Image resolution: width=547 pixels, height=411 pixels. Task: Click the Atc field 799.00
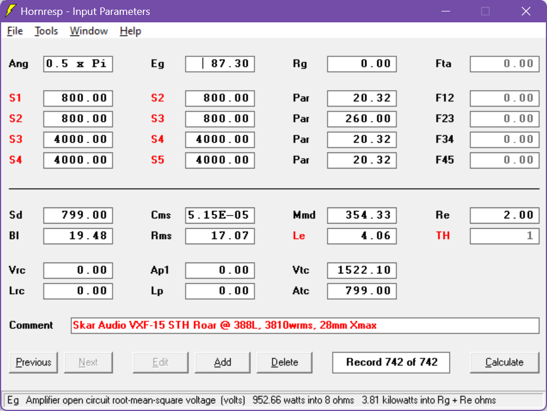[x=362, y=291]
